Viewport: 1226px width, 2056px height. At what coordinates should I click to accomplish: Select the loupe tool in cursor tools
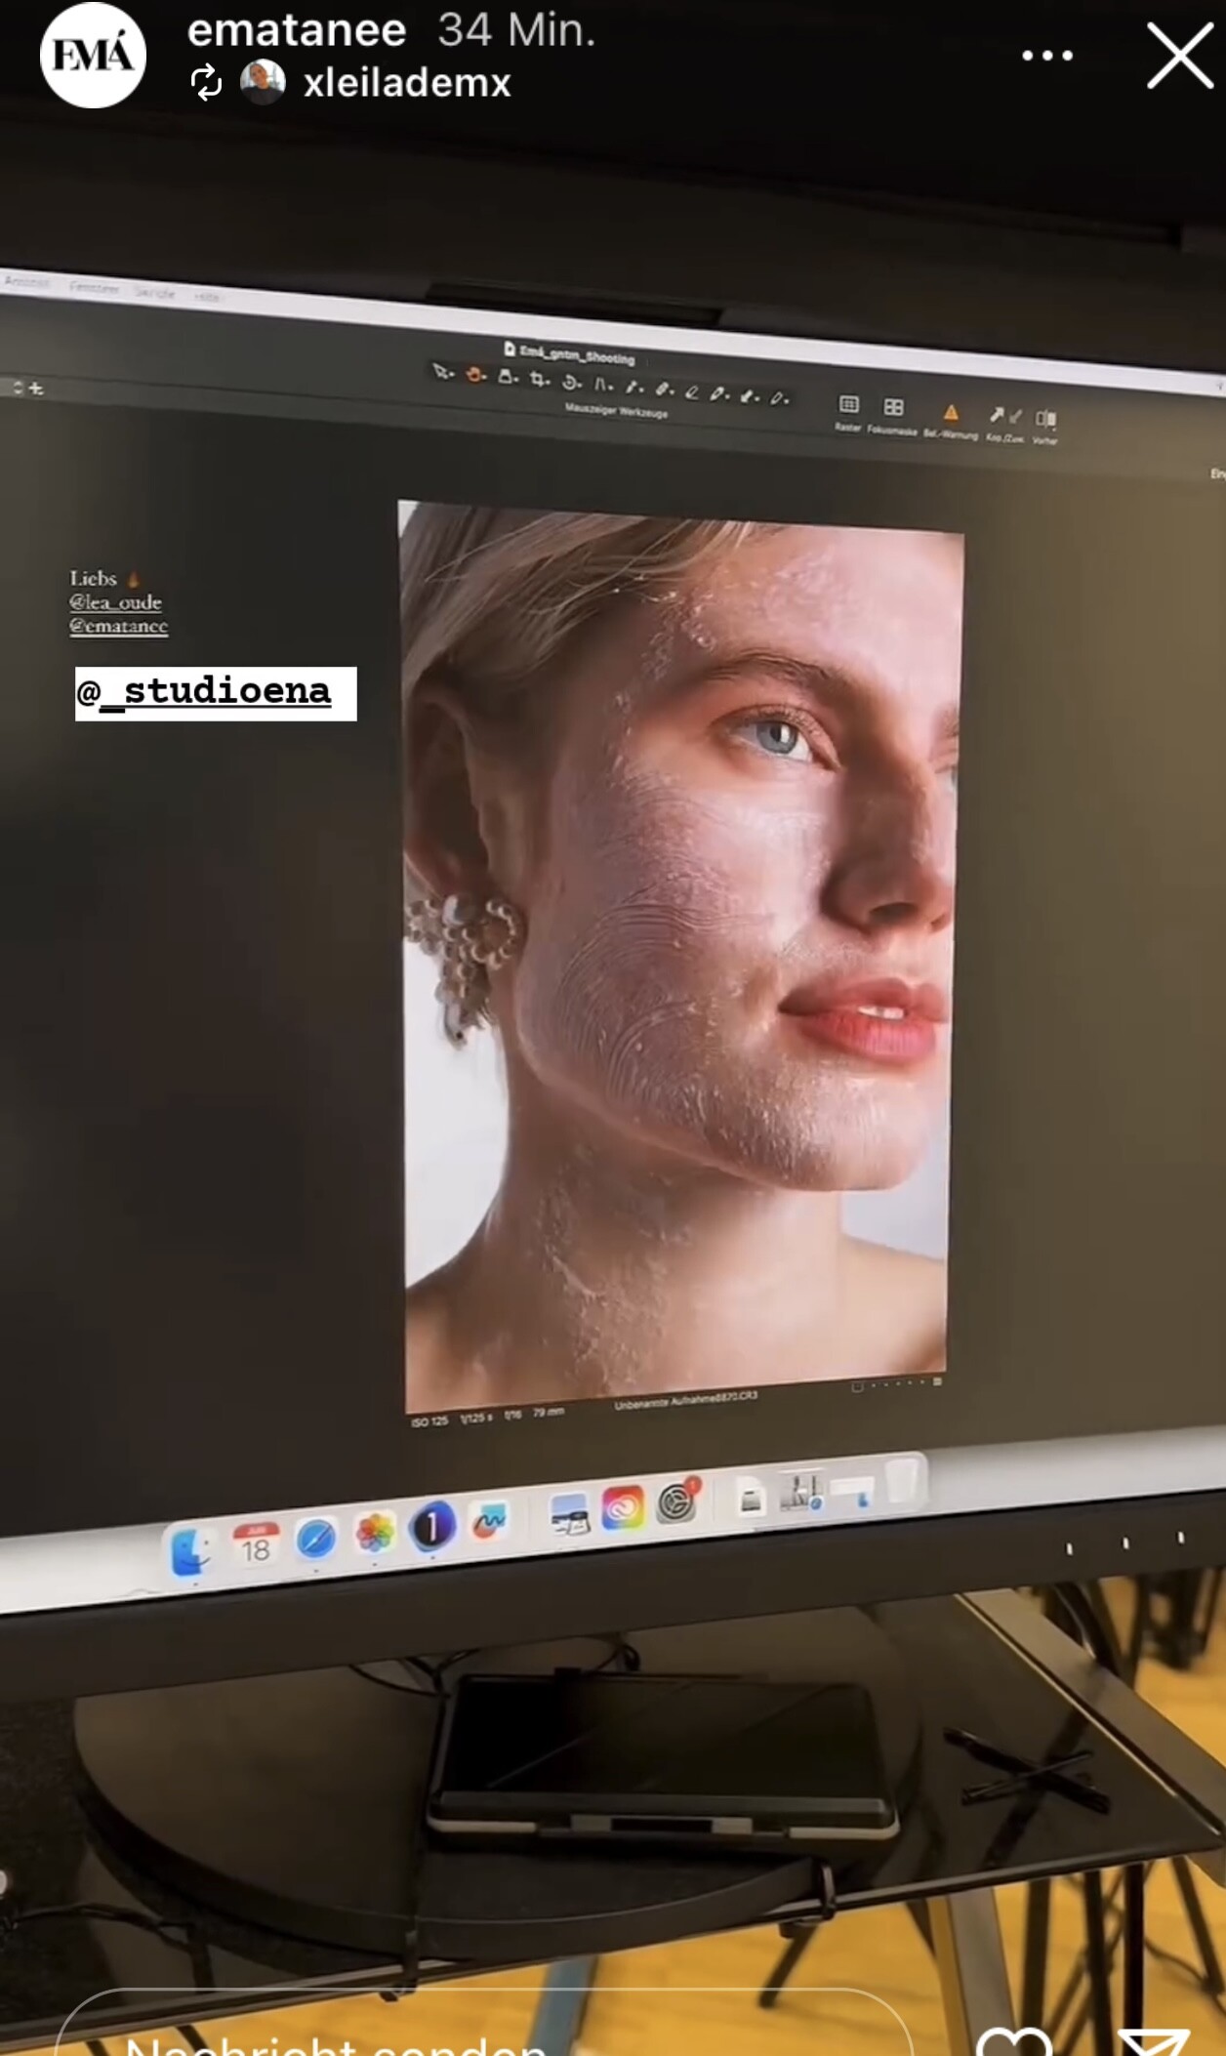[x=507, y=377]
